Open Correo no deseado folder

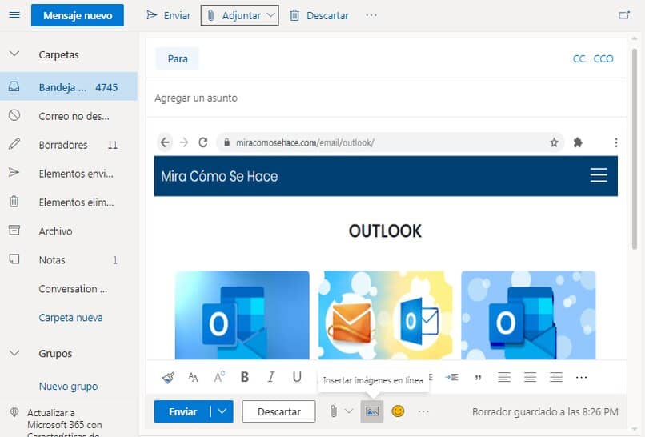pyautogui.click(x=69, y=115)
